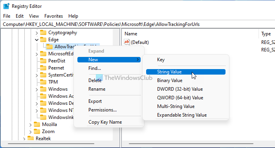
Task: Select the MicrosoftEdge folder icon
Action: pos(43,54)
